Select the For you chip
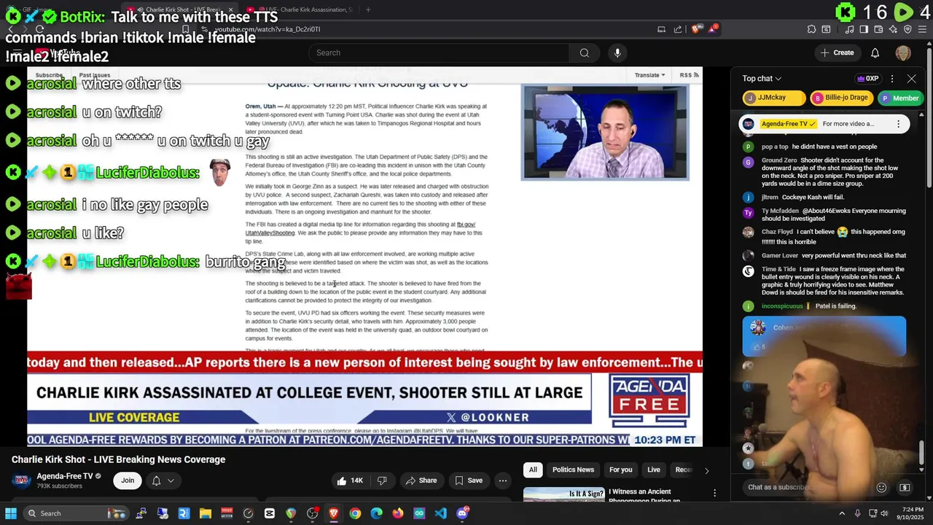This screenshot has height=525, width=933. [x=620, y=470]
